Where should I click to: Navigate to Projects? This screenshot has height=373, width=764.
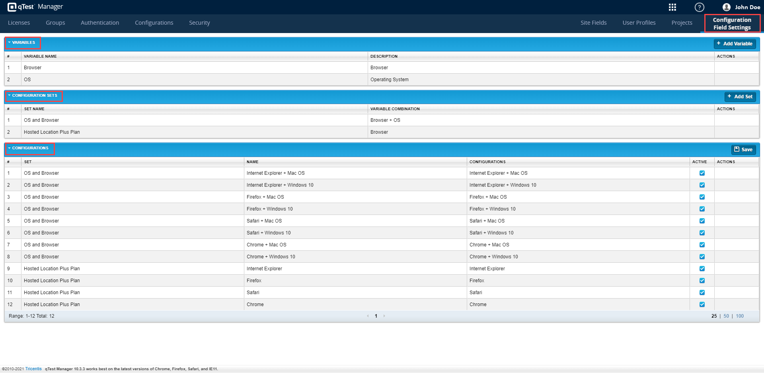pyautogui.click(x=682, y=23)
